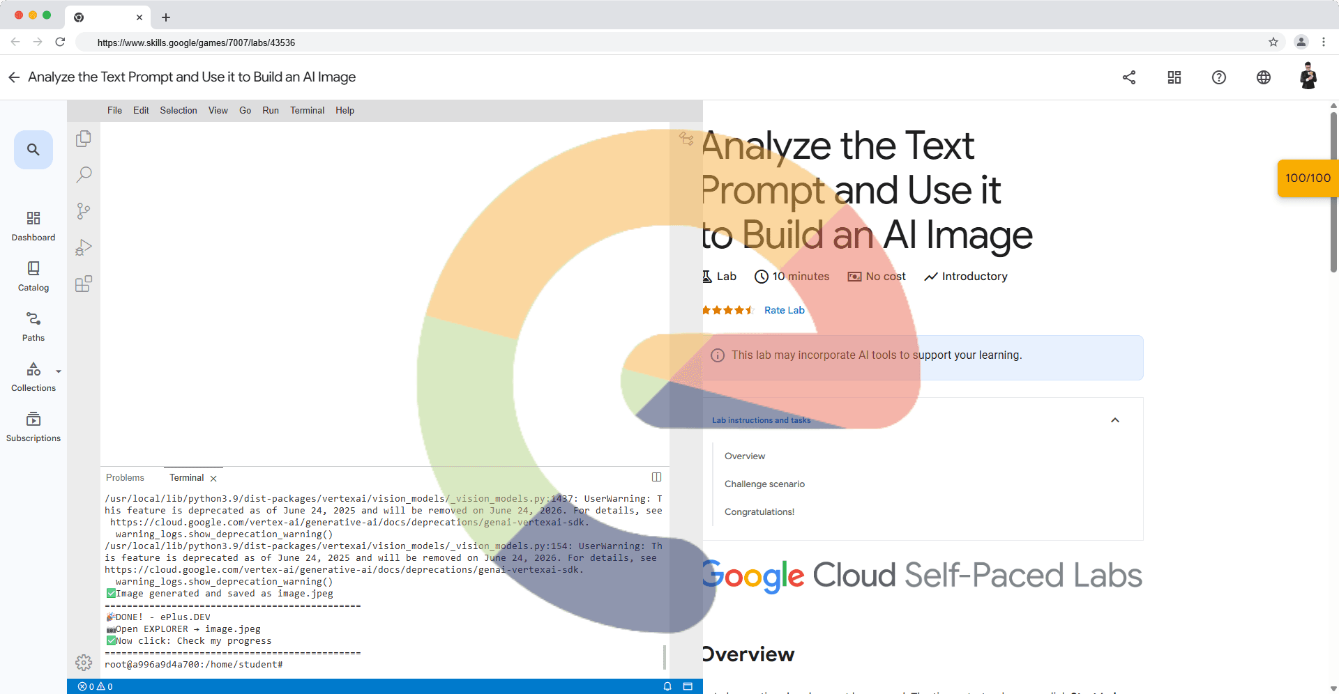Image resolution: width=1339 pixels, height=694 pixels.
Task: Jump to Challenge scenario section
Action: point(764,484)
